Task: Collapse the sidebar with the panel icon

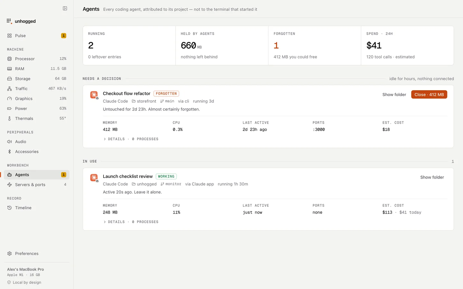Action: (65, 8)
